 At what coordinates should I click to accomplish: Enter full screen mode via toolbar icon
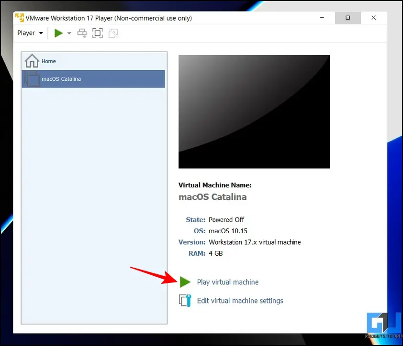97,33
